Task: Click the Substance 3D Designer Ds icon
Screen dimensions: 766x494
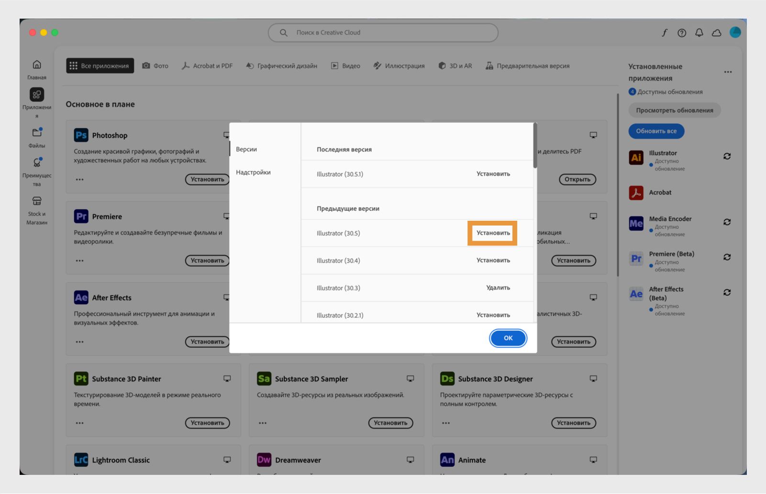Action: coord(447,379)
